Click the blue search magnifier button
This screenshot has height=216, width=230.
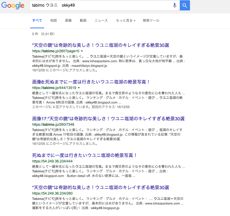pos(185,5)
